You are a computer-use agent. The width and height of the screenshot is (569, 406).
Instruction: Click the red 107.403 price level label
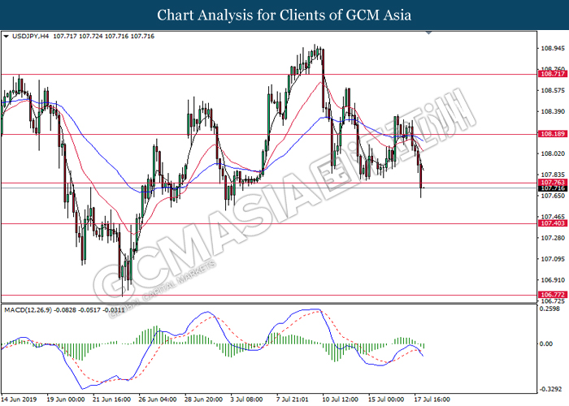(552, 223)
